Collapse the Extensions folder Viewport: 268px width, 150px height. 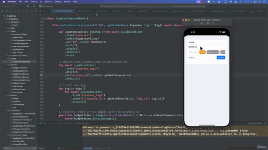click(x=7, y=110)
